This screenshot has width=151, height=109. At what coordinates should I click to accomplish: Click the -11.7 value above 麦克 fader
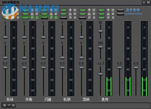(100, 63)
